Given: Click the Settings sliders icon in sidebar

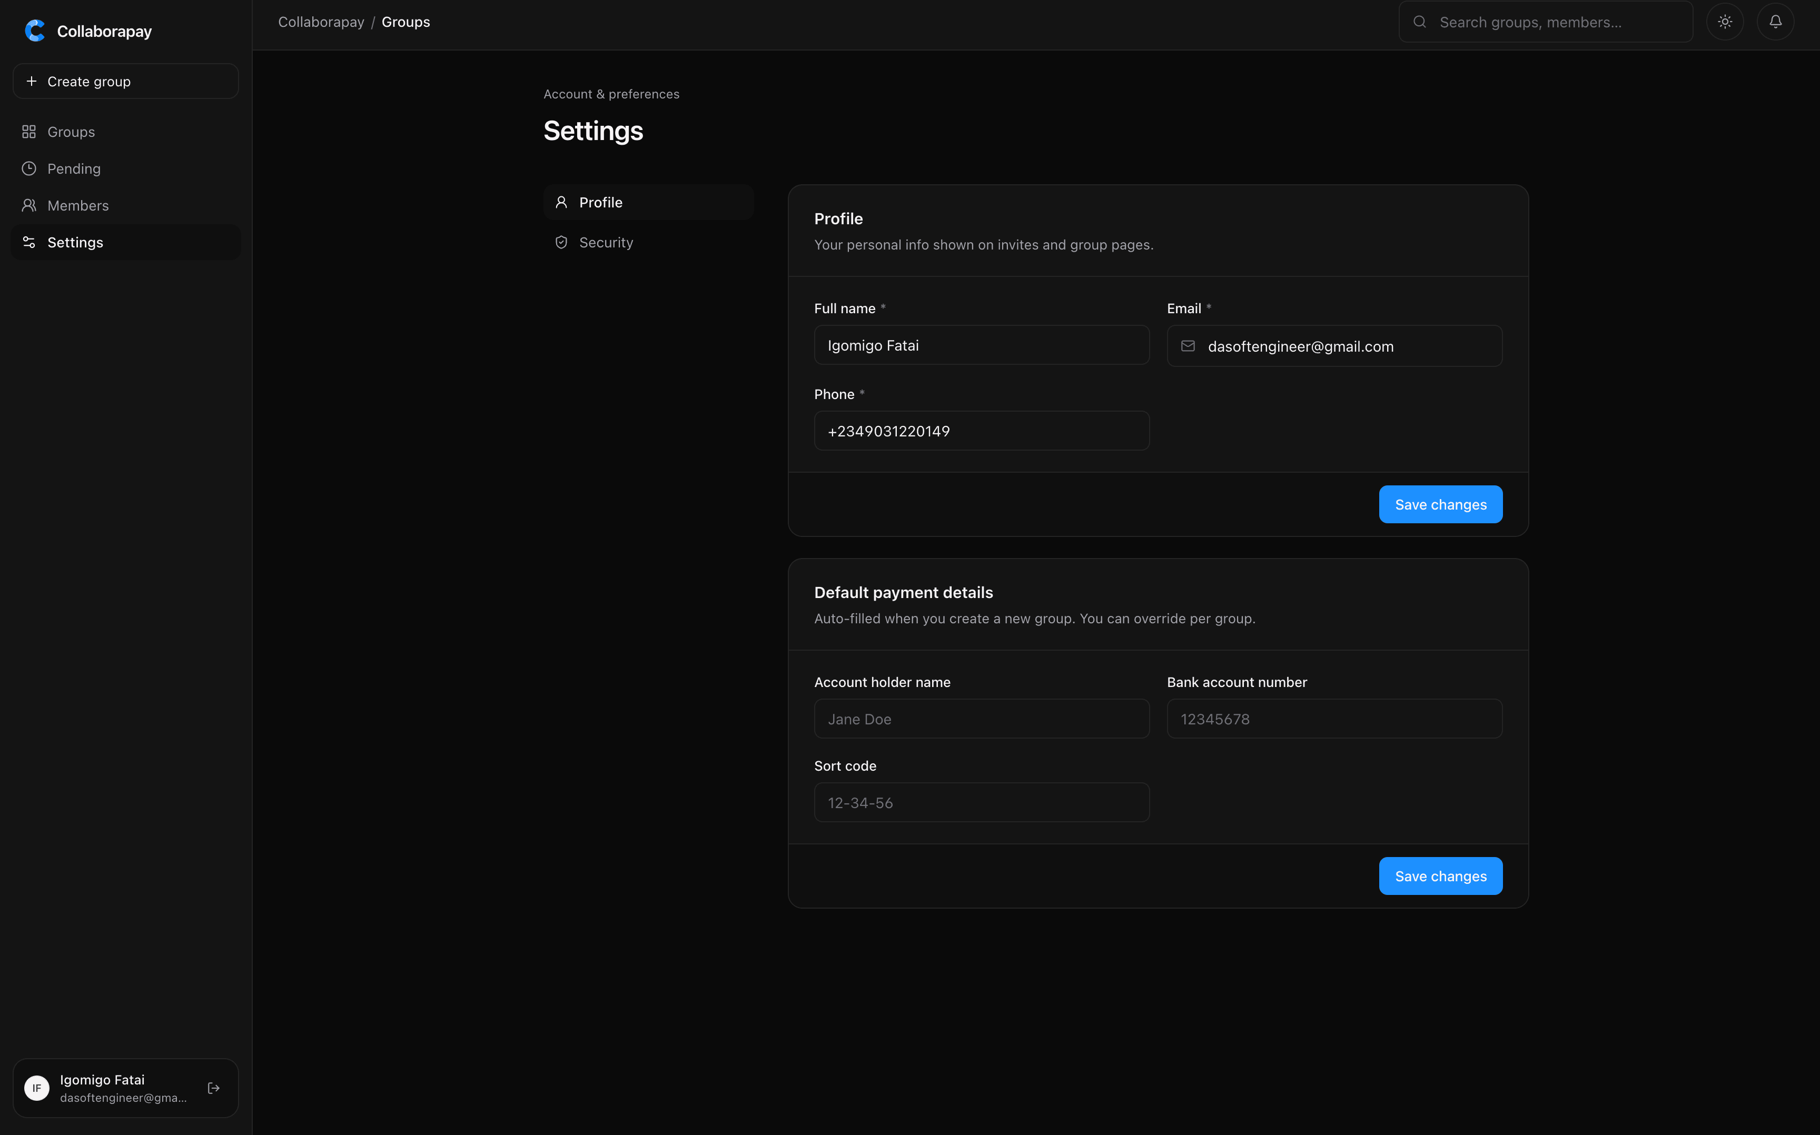Looking at the screenshot, I should pos(29,243).
